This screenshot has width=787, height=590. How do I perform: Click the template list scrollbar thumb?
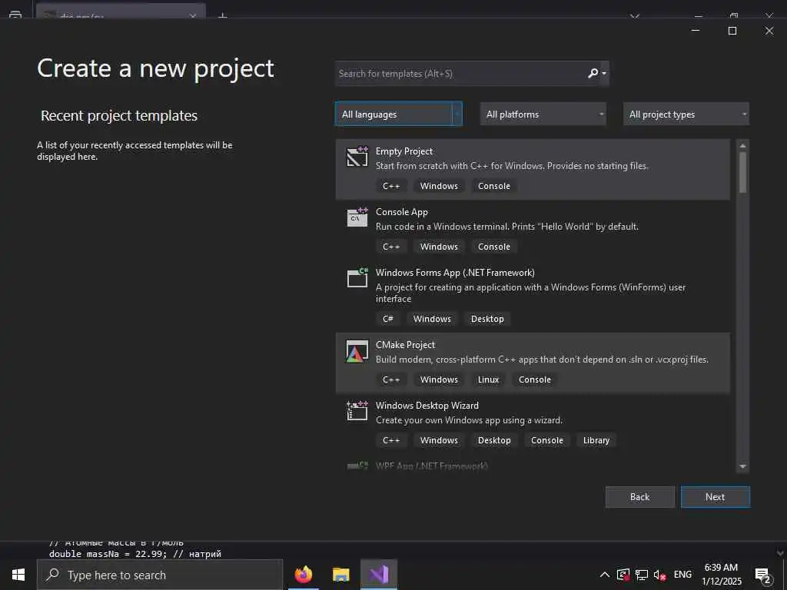[x=743, y=172]
